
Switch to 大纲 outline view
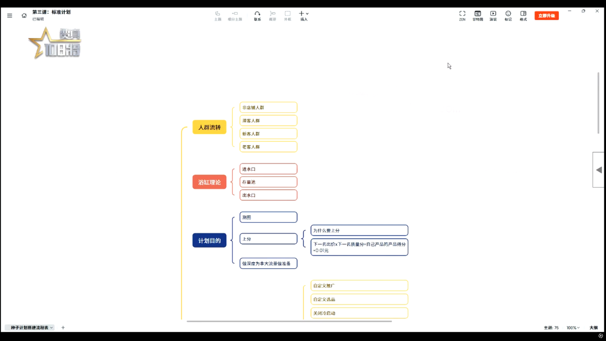pyautogui.click(x=593, y=328)
